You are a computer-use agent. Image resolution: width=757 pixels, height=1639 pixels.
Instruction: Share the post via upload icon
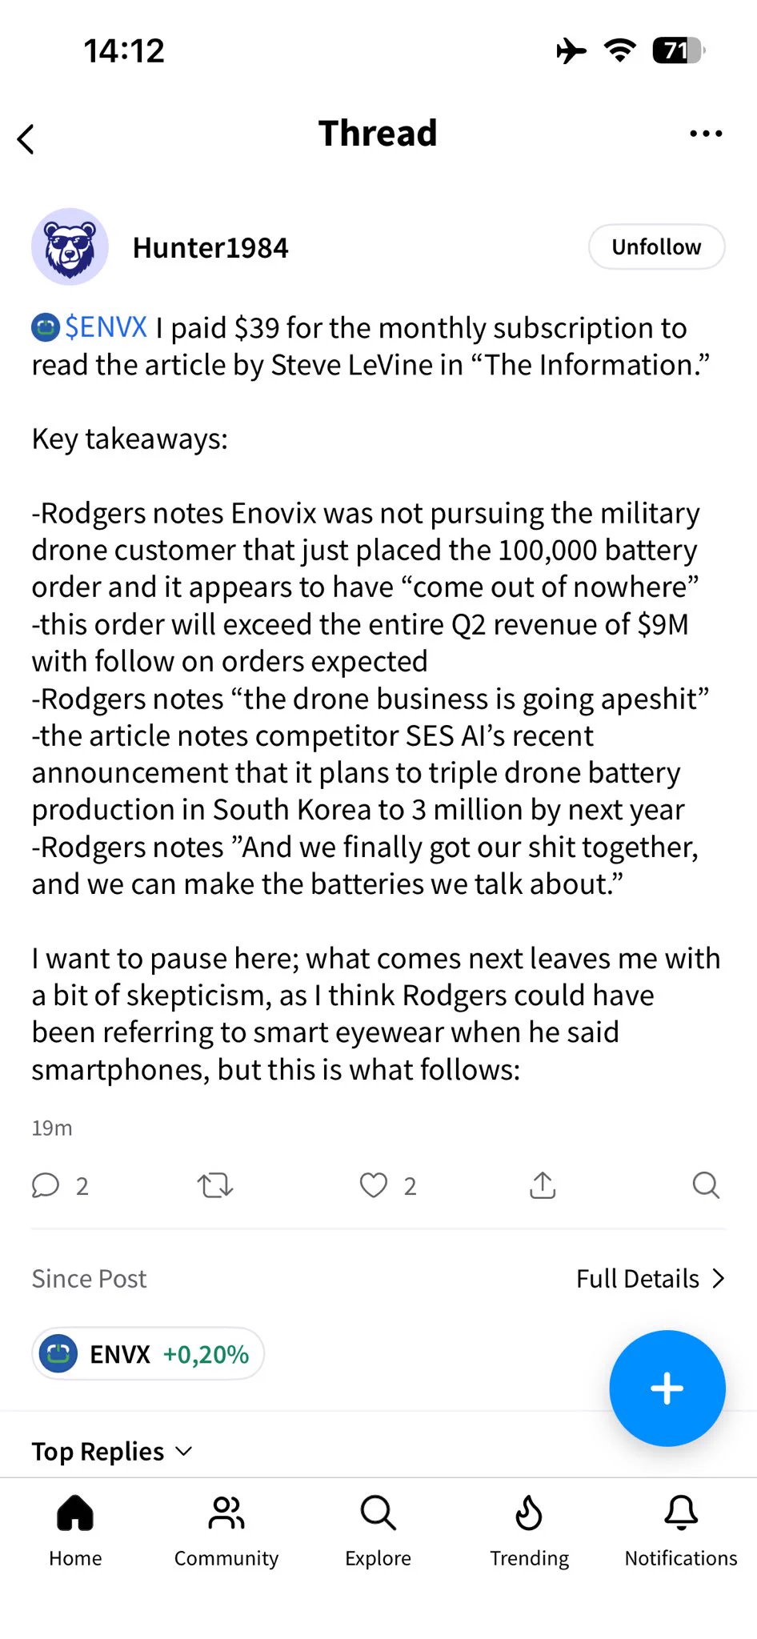pyautogui.click(x=543, y=1185)
